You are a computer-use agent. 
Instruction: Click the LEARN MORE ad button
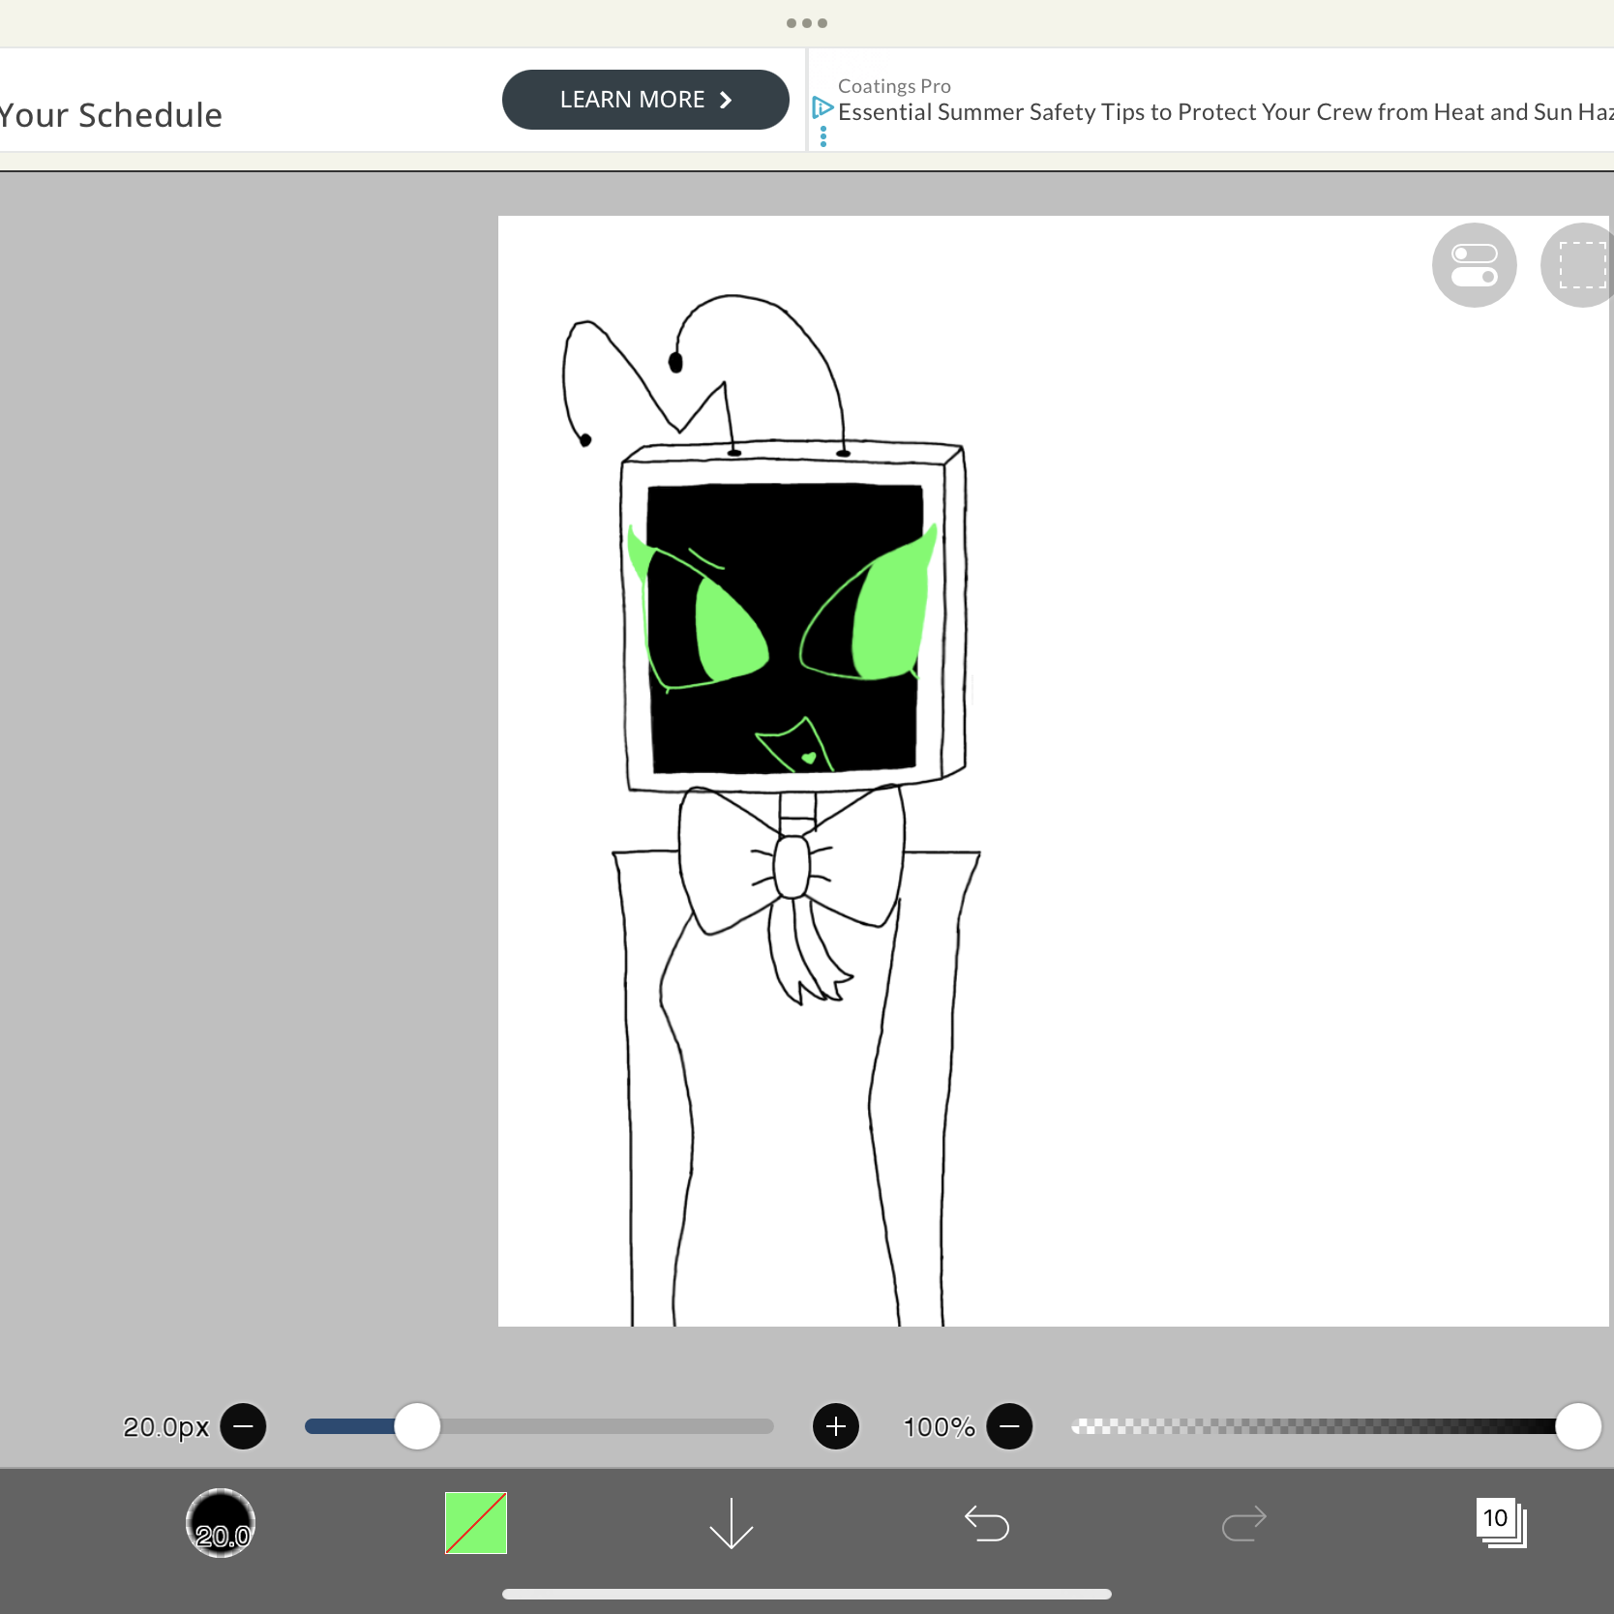pyautogui.click(x=645, y=100)
